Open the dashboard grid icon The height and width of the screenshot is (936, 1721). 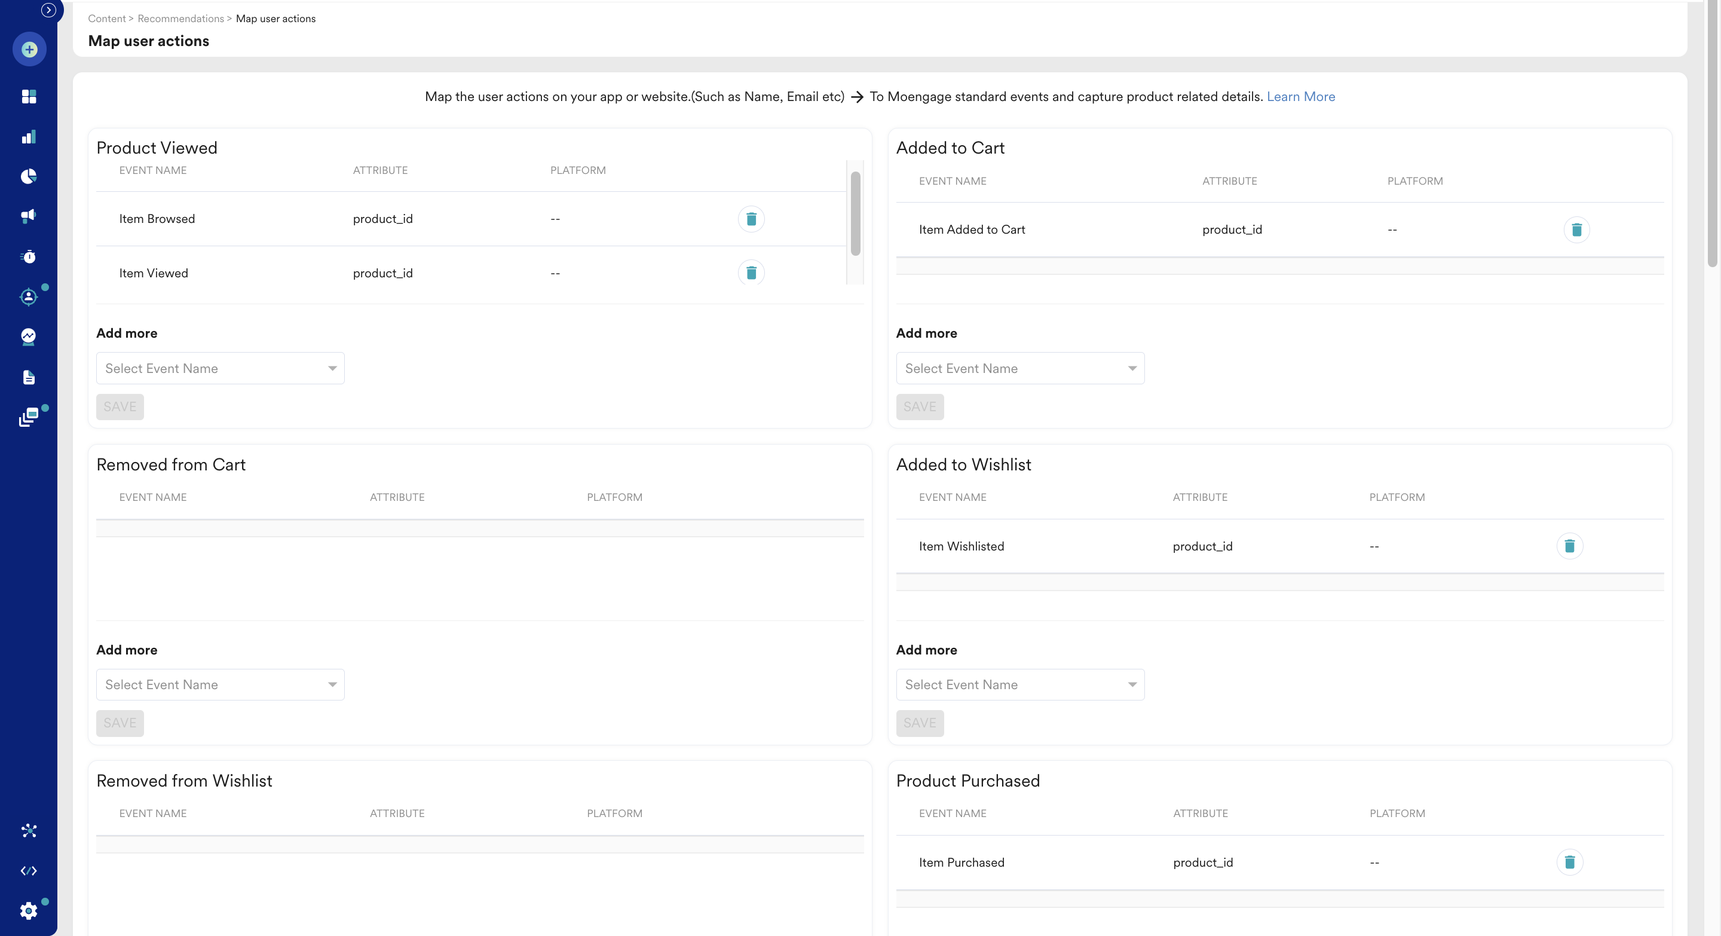(x=29, y=97)
